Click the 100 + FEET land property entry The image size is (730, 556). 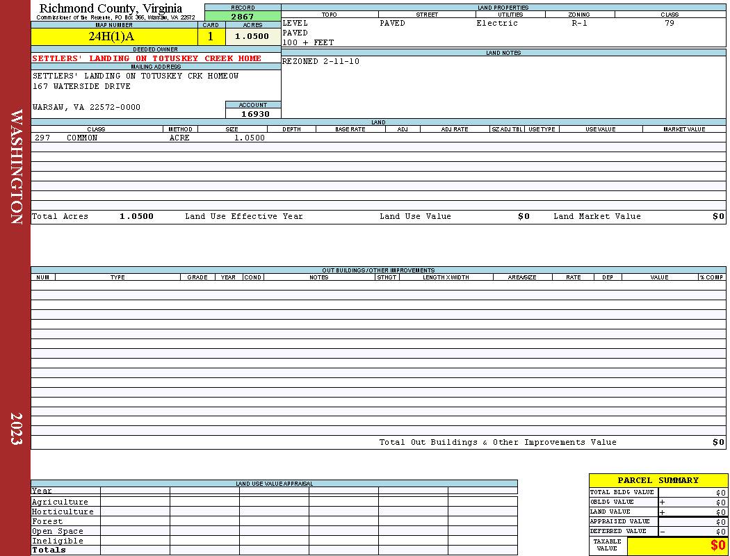pos(308,42)
